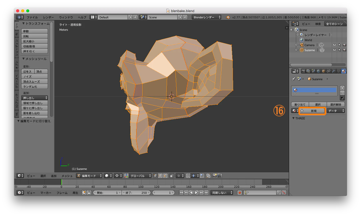The height and width of the screenshot is (216, 361).
Task: Click the 新規 new material button
Action: point(312,111)
